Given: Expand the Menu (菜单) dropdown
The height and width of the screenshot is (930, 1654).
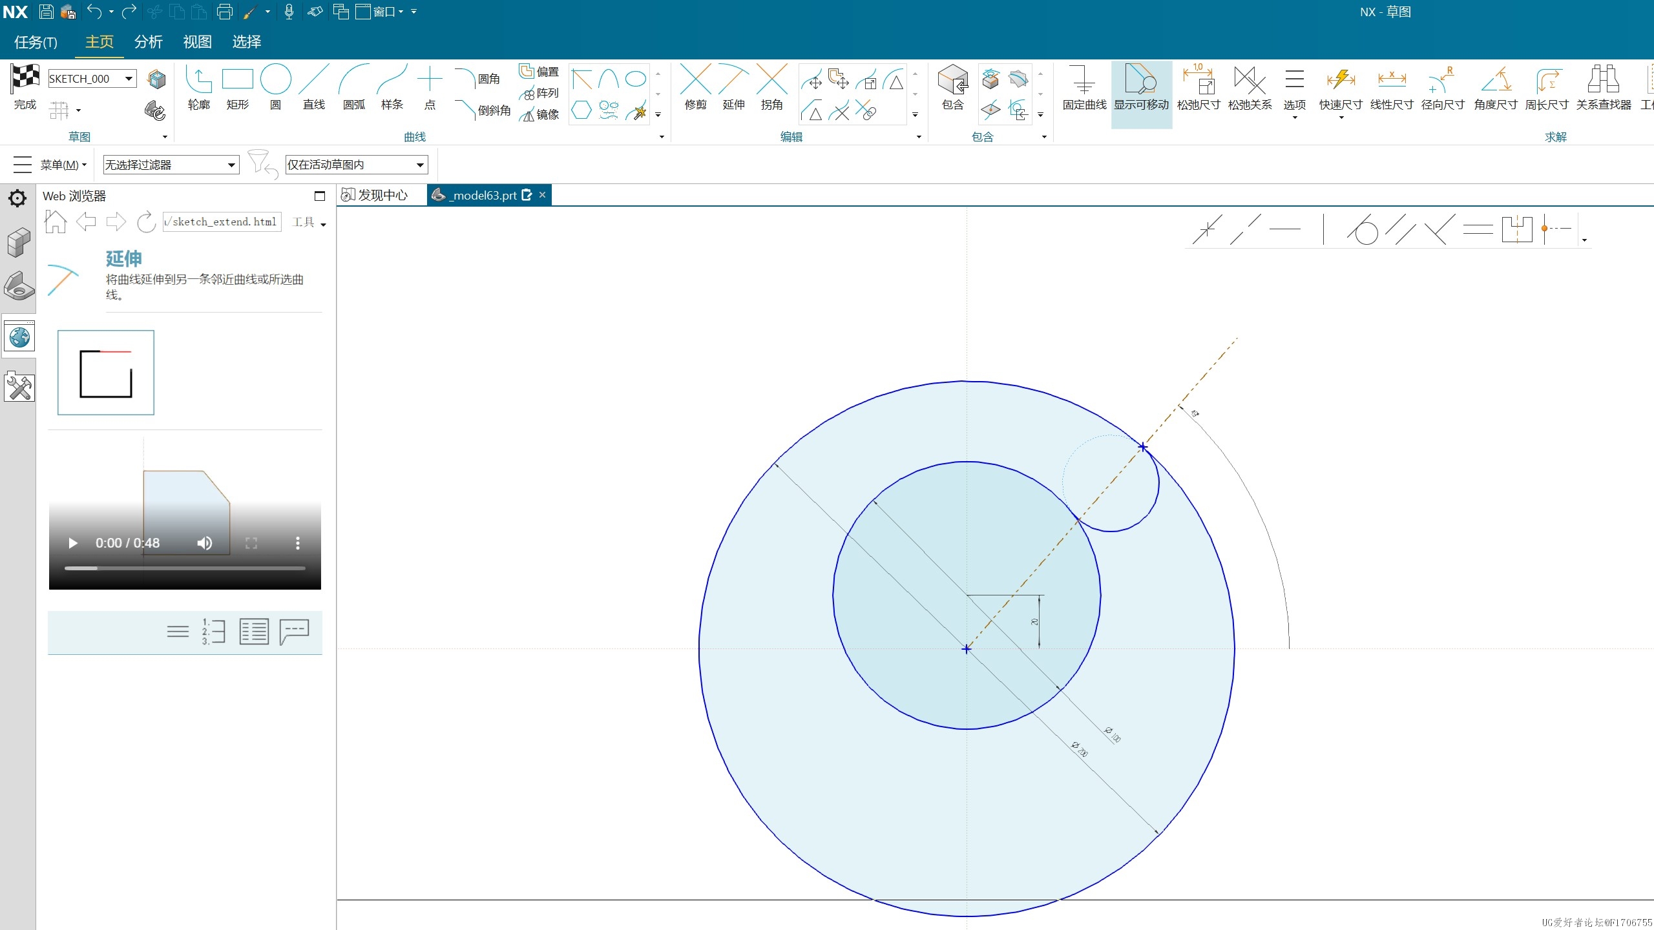Looking at the screenshot, I should pyautogui.click(x=63, y=165).
